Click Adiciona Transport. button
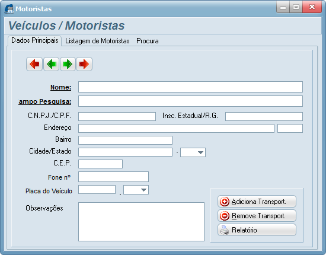This screenshot has width=326, height=255. coord(257,202)
